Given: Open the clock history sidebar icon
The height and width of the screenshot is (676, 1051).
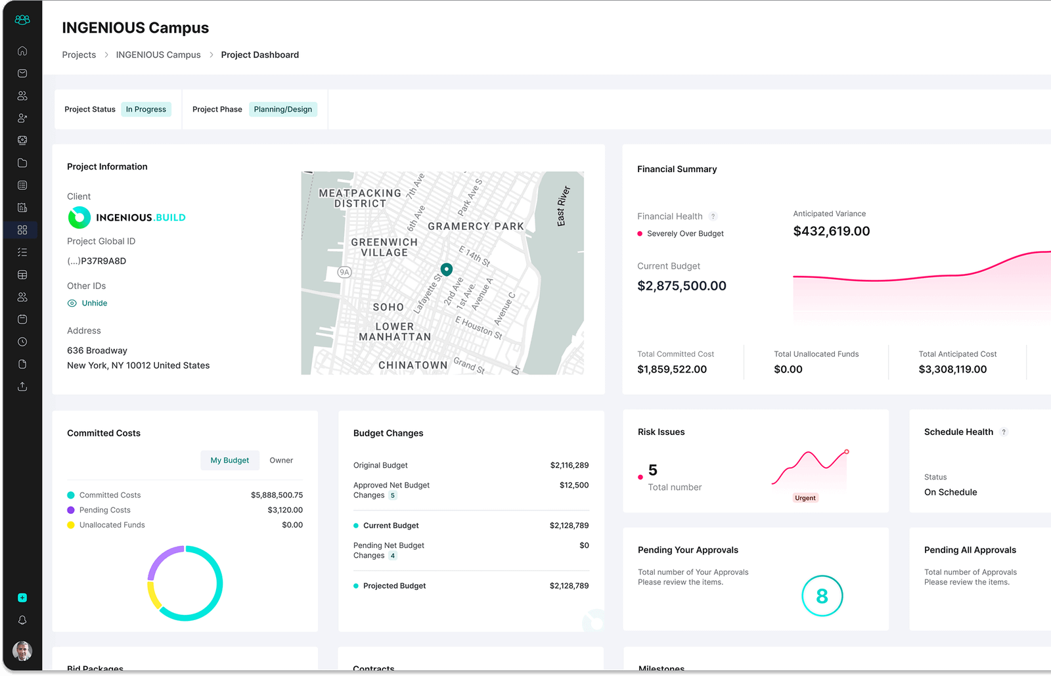Looking at the screenshot, I should pyautogui.click(x=22, y=342).
